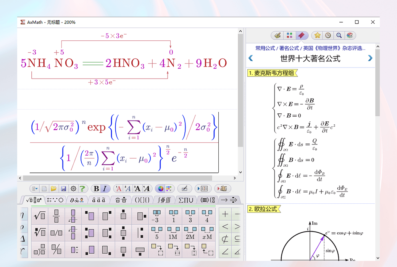Select the books library icon on right panel
This screenshot has height=267, width=397.
pyautogui.click(x=350, y=35)
